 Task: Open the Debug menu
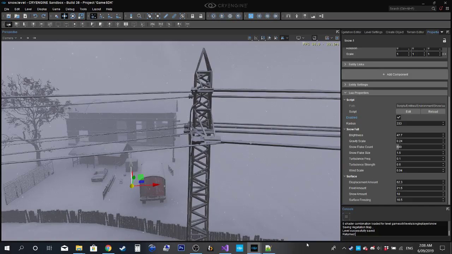(x=70, y=9)
